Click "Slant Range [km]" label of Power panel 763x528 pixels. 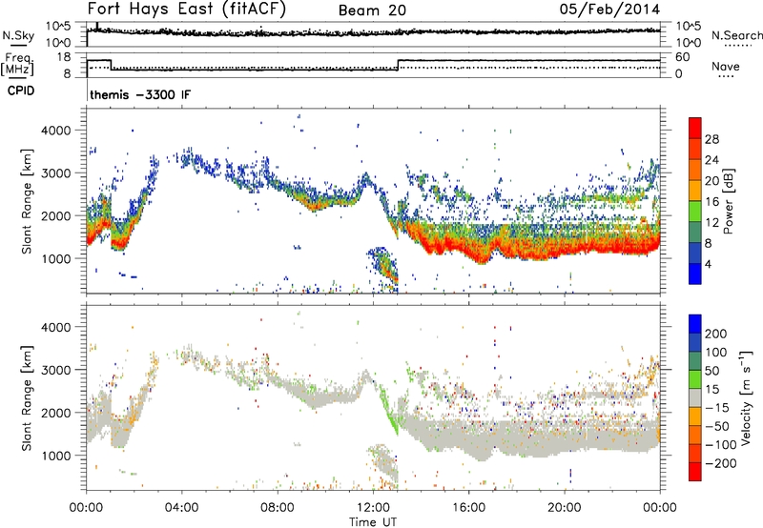click(27, 201)
